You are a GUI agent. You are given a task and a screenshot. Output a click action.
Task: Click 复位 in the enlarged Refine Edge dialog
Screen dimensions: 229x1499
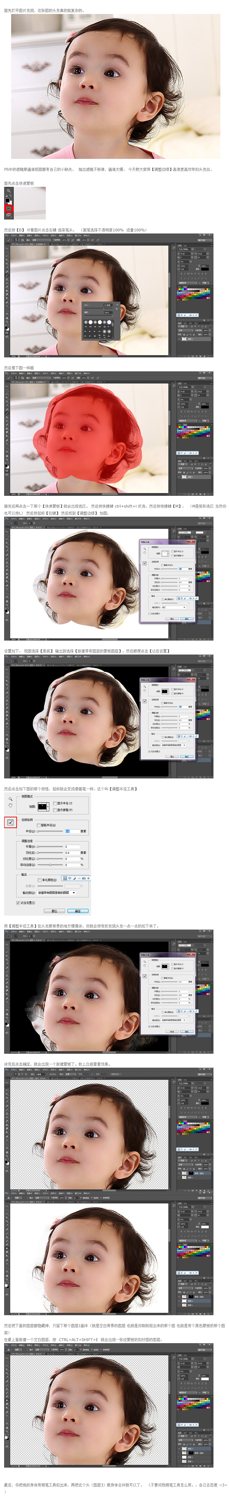(54, 911)
